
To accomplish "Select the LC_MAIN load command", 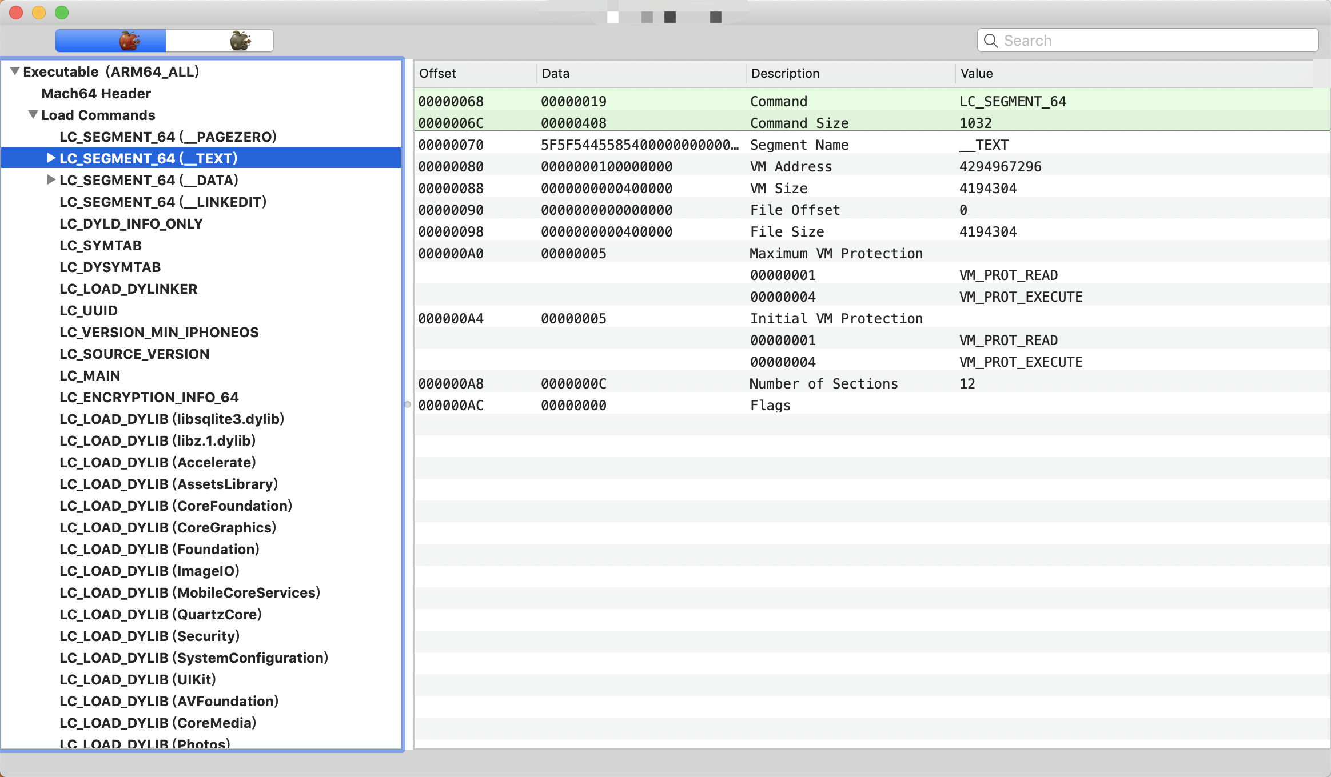I will coord(90,375).
